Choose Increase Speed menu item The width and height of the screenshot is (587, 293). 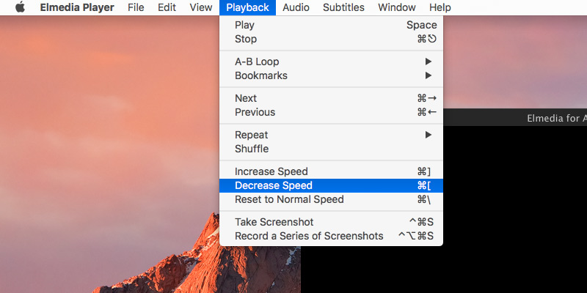(x=331, y=171)
